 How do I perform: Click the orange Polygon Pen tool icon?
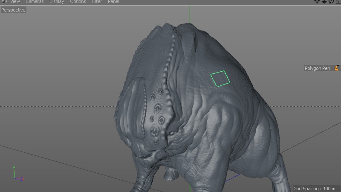point(337,68)
